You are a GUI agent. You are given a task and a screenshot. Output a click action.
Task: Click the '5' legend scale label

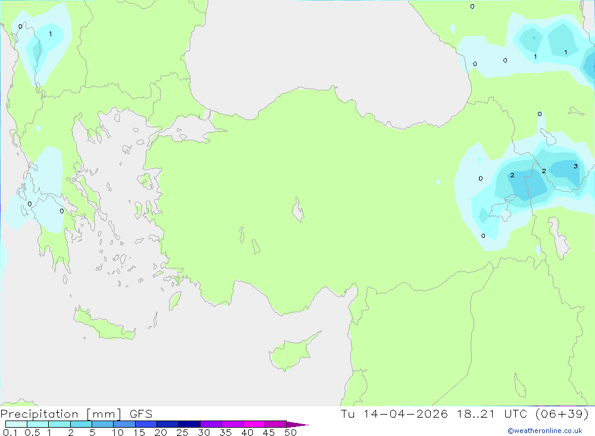(x=92, y=432)
